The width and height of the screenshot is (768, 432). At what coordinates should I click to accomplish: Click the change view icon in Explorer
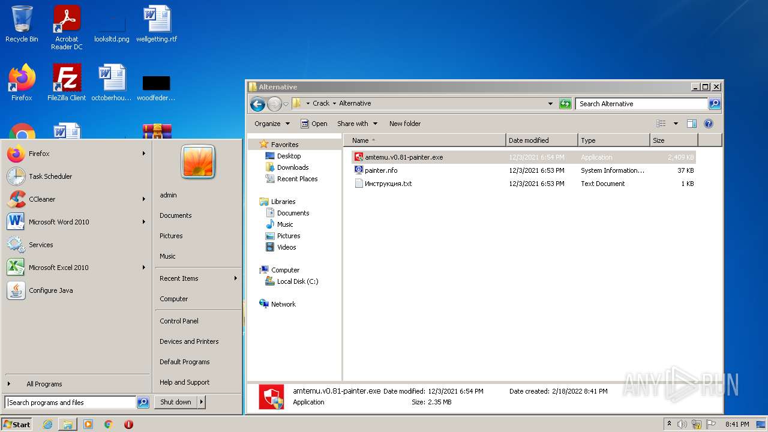click(x=661, y=124)
